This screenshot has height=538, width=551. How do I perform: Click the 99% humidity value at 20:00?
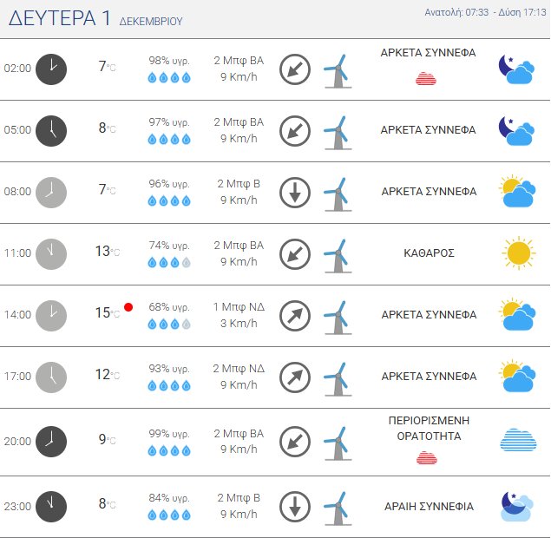pyautogui.click(x=169, y=432)
